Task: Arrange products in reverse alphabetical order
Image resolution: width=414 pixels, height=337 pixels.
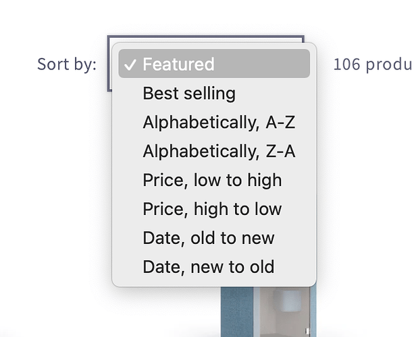Action: point(219,151)
